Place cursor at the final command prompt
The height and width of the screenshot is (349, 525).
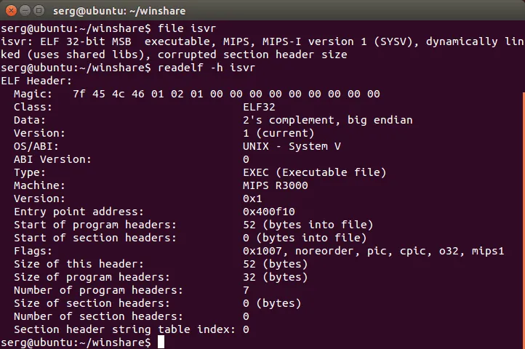click(x=161, y=342)
